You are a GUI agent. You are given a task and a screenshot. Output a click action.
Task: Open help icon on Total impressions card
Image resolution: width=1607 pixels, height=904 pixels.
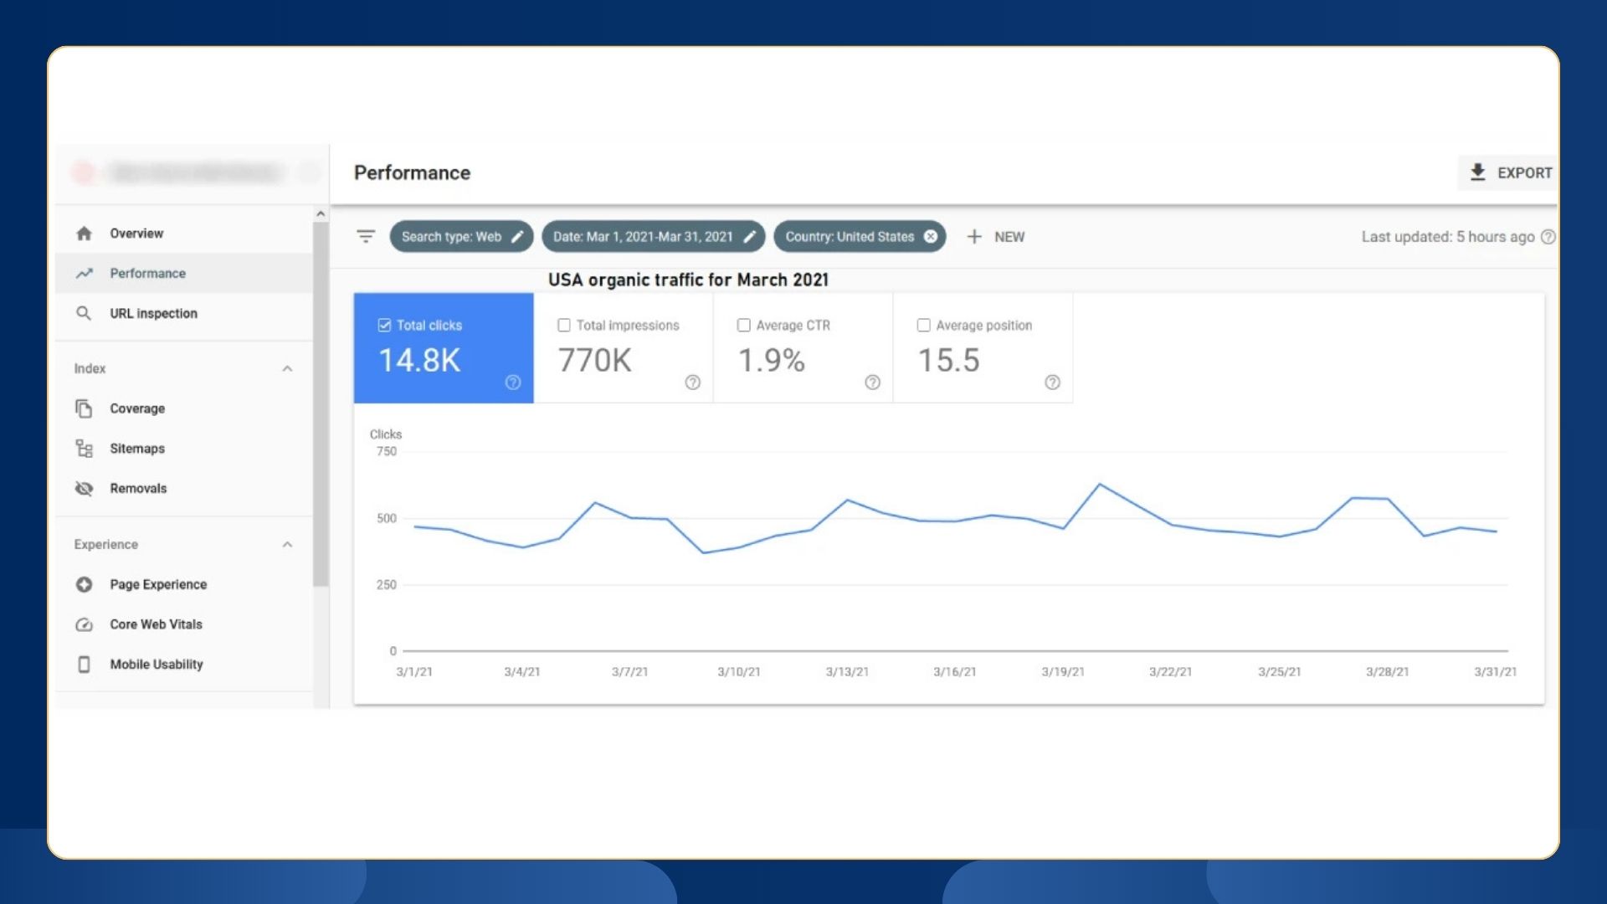[x=693, y=383]
